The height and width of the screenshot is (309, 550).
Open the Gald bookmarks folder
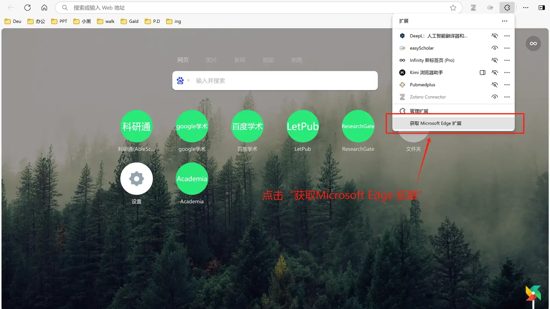coord(129,21)
